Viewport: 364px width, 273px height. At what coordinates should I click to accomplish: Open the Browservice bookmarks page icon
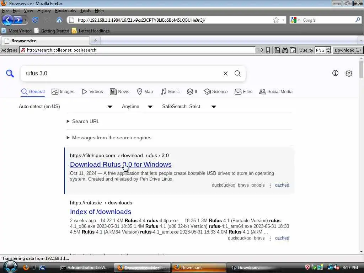tap(277, 50)
